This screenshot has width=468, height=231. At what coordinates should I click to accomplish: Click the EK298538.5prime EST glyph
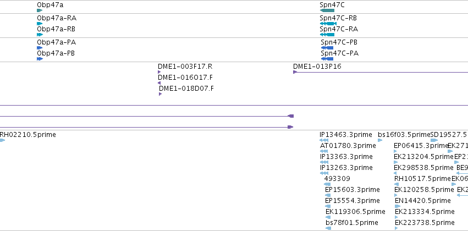pyautogui.click(x=395, y=173)
